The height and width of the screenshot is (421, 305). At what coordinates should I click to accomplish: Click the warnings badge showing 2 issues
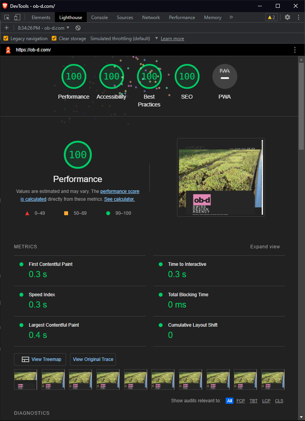[271, 17]
